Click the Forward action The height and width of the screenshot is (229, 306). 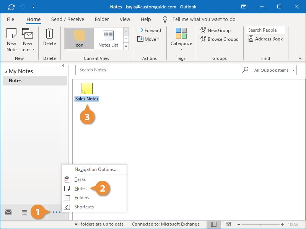(149, 31)
